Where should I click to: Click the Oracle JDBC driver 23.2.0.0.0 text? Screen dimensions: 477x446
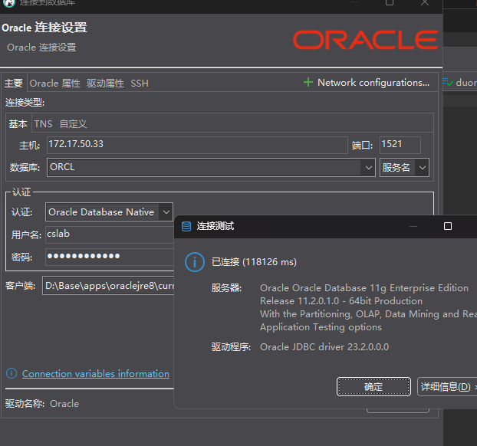click(x=324, y=347)
